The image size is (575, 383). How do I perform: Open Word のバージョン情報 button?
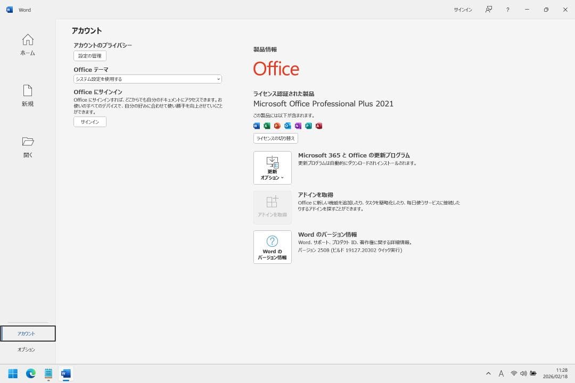click(273, 247)
